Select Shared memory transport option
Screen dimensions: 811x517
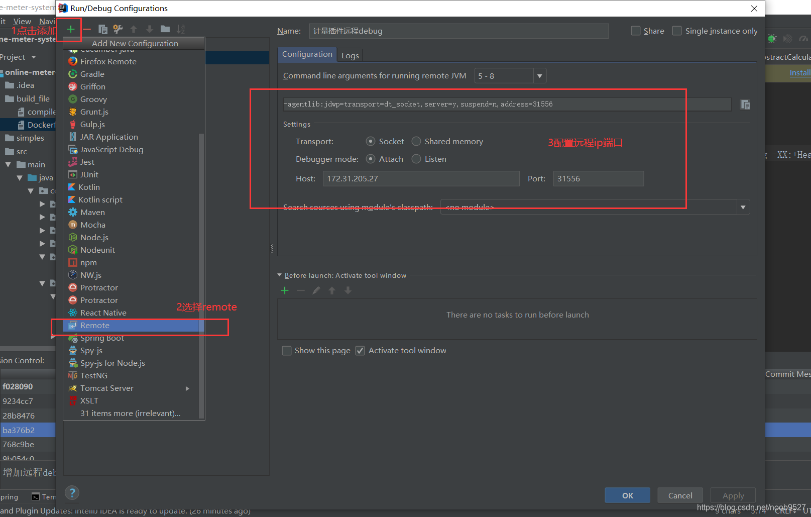click(x=416, y=142)
